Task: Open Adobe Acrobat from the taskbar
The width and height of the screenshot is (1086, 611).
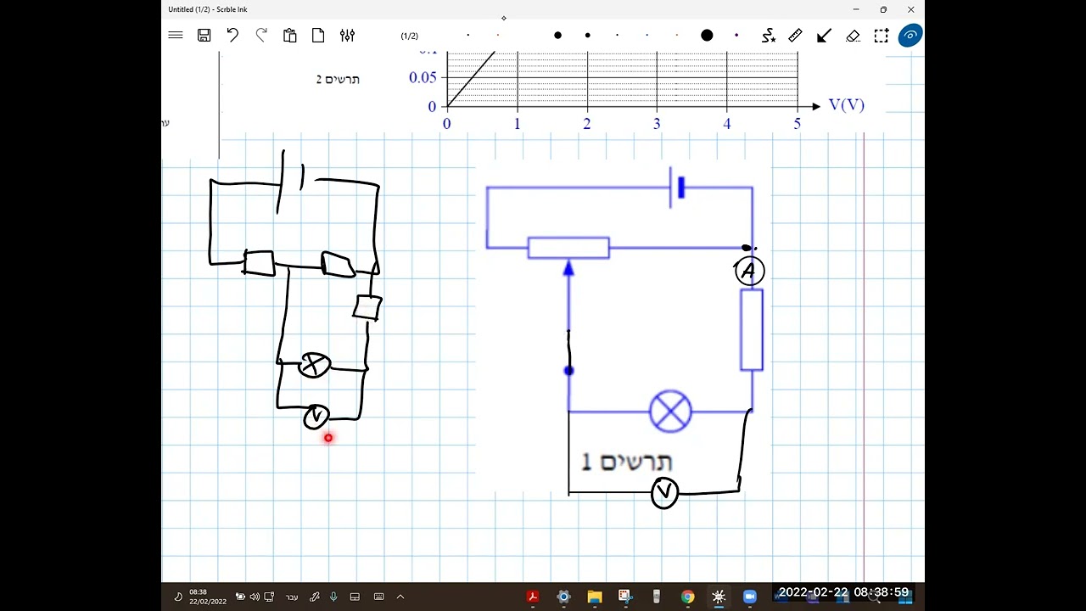Action: click(533, 597)
